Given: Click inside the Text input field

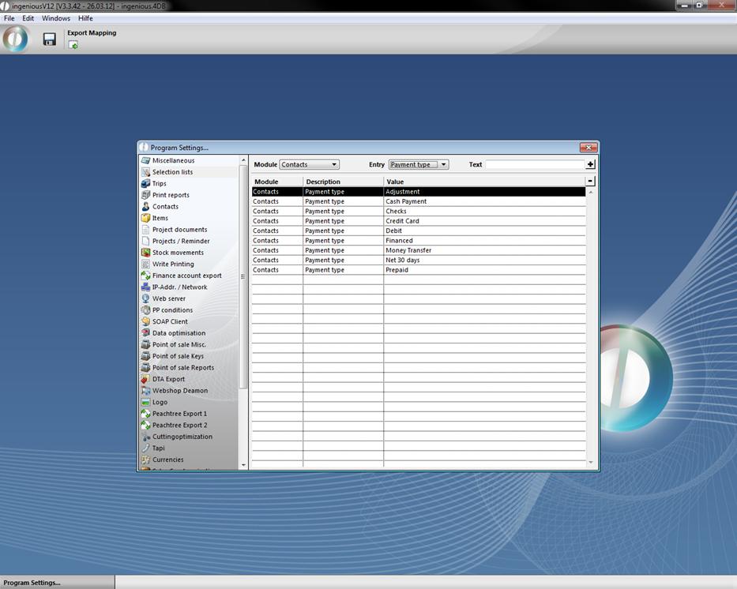Looking at the screenshot, I should [x=534, y=164].
